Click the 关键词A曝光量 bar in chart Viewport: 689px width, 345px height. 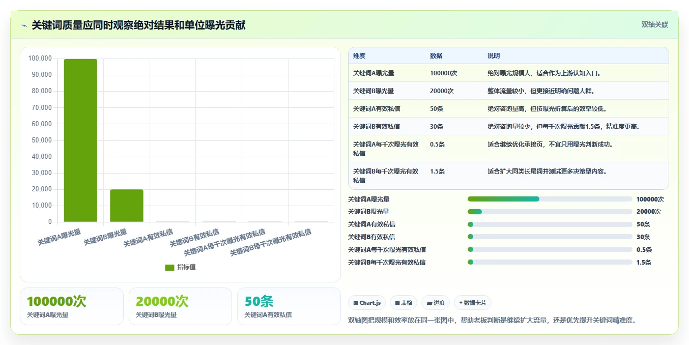point(80,140)
